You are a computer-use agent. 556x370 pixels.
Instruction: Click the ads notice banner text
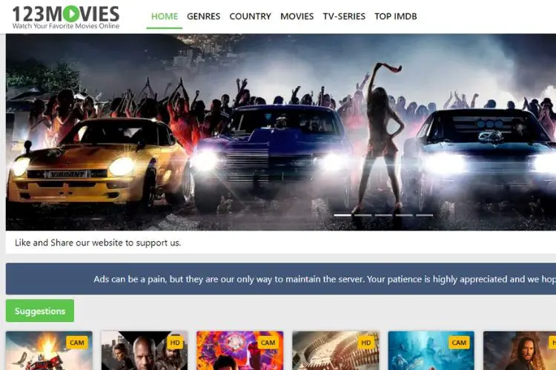(325, 280)
